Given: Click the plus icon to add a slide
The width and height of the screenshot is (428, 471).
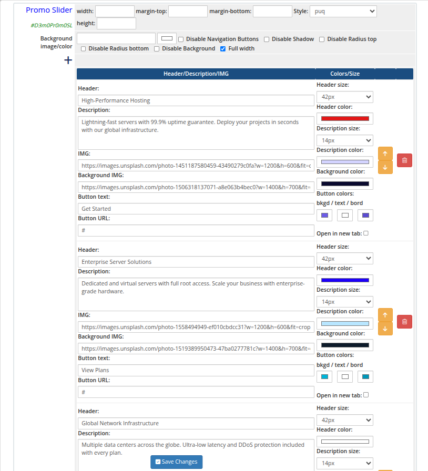Looking at the screenshot, I should point(68,60).
